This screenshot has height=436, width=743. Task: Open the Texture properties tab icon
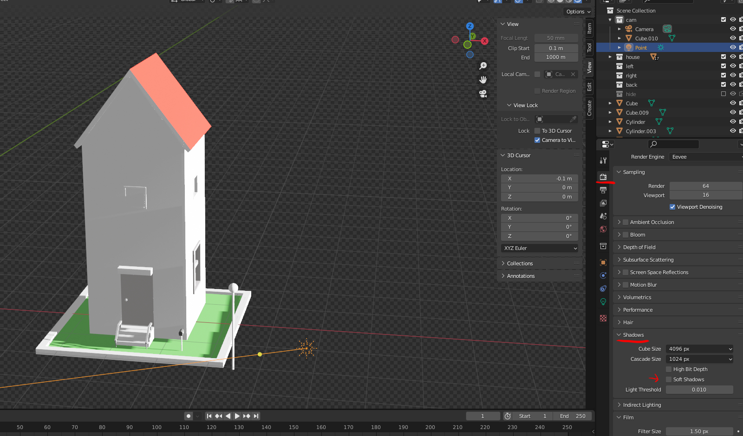(603, 318)
